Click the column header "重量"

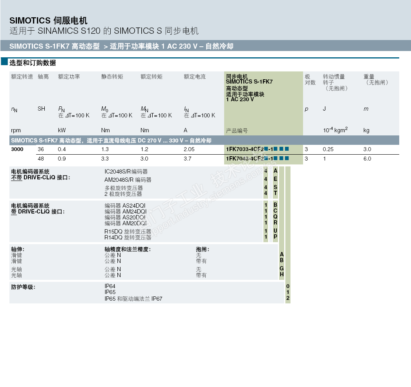[x=369, y=77]
